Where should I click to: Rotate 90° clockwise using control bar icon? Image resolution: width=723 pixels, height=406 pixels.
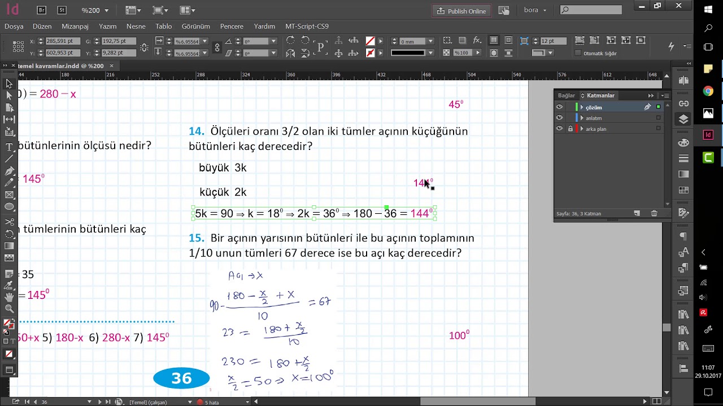point(290,41)
